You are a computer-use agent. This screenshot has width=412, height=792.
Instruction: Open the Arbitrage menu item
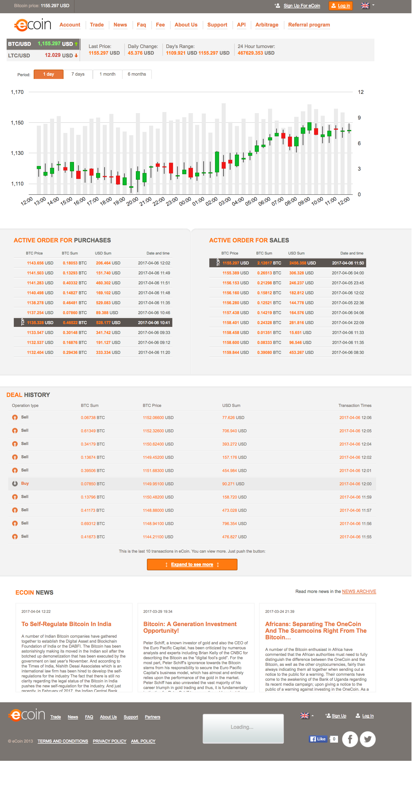pos(266,25)
